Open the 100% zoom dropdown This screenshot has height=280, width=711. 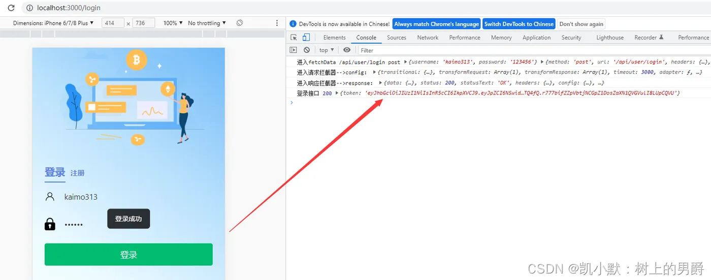coord(173,23)
